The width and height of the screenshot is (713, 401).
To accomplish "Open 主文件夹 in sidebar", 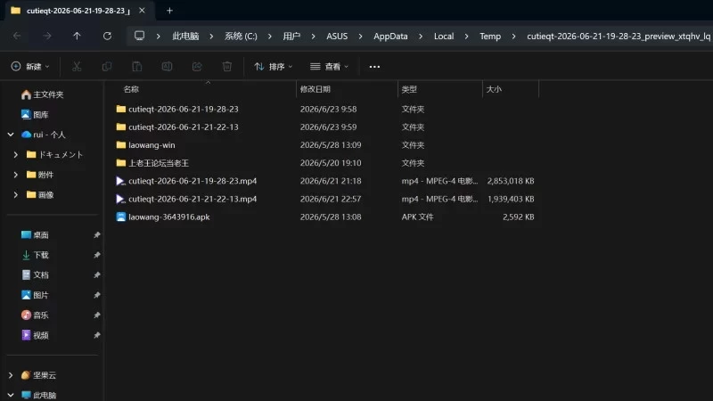I will (43, 94).
